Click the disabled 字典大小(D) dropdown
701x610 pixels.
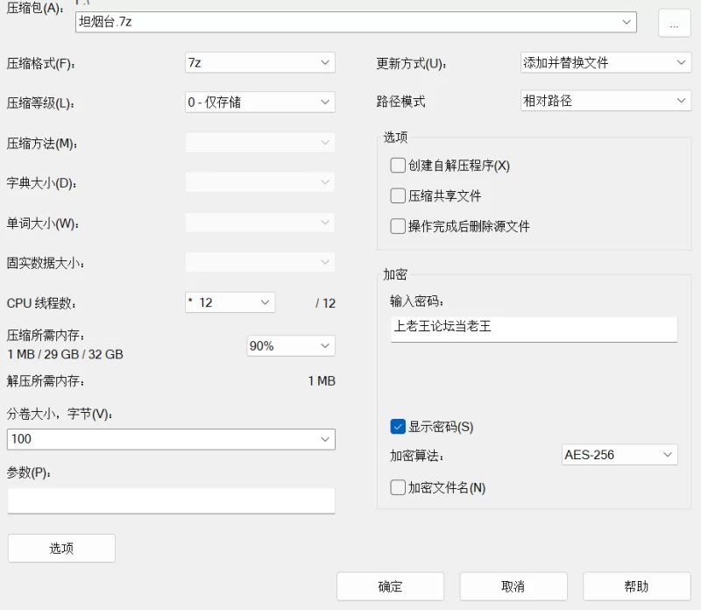click(259, 182)
